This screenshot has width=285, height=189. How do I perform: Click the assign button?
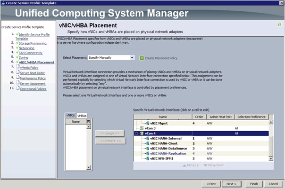point(110,134)
